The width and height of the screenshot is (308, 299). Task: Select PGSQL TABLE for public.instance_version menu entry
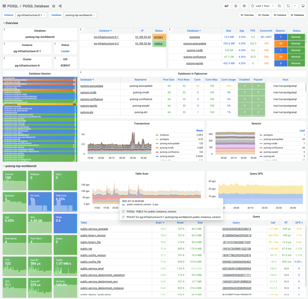coord(151,211)
